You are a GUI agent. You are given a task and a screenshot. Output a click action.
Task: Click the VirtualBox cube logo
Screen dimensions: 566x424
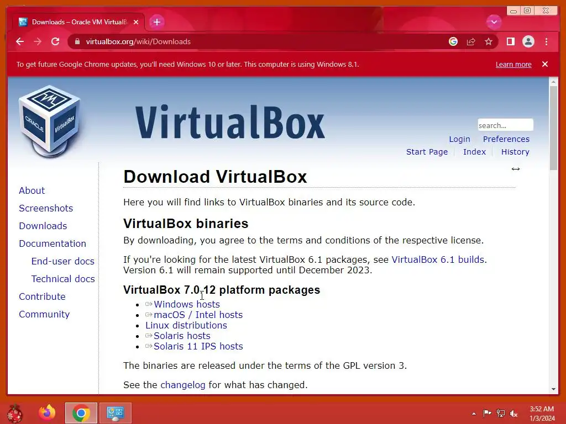pos(49,121)
